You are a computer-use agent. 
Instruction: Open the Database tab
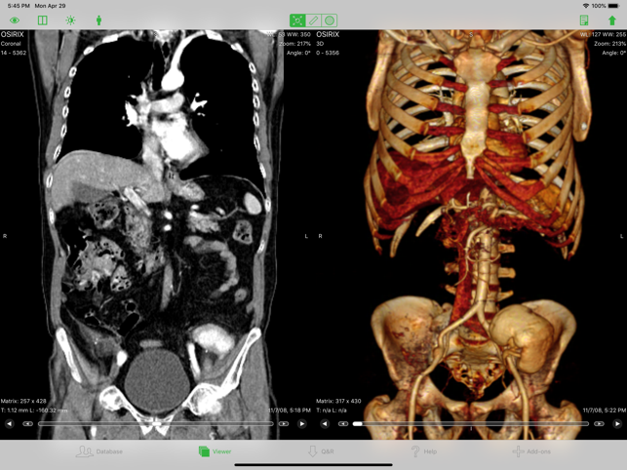pos(100,451)
